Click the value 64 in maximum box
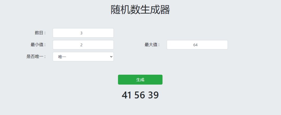281x115 pixels. (x=195, y=45)
